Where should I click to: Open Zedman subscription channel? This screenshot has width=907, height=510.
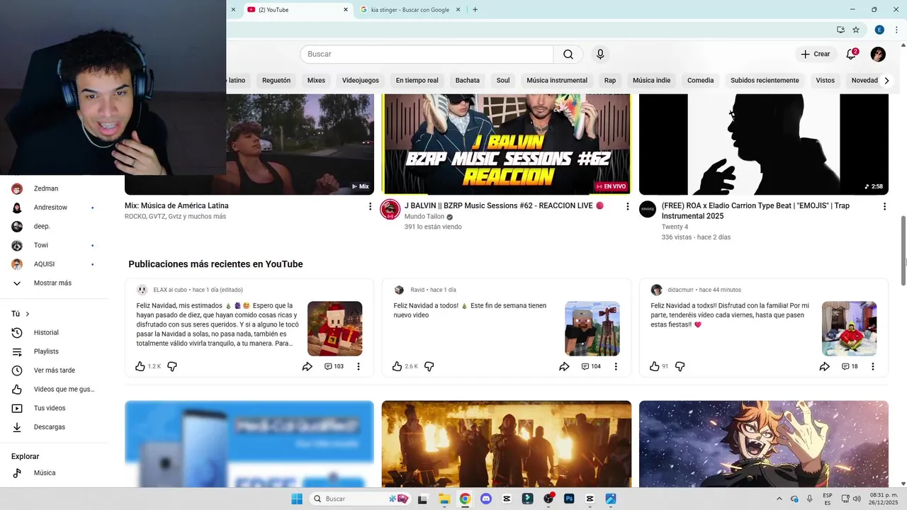[x=46, y=188]
